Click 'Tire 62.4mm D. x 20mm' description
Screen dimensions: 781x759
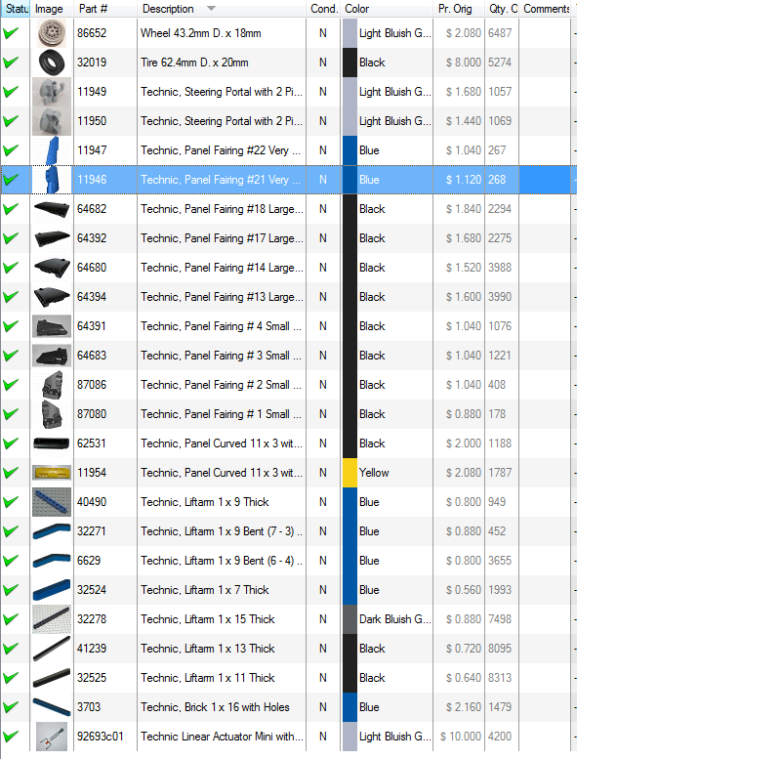pyautogui.click(x=194, y=63)
